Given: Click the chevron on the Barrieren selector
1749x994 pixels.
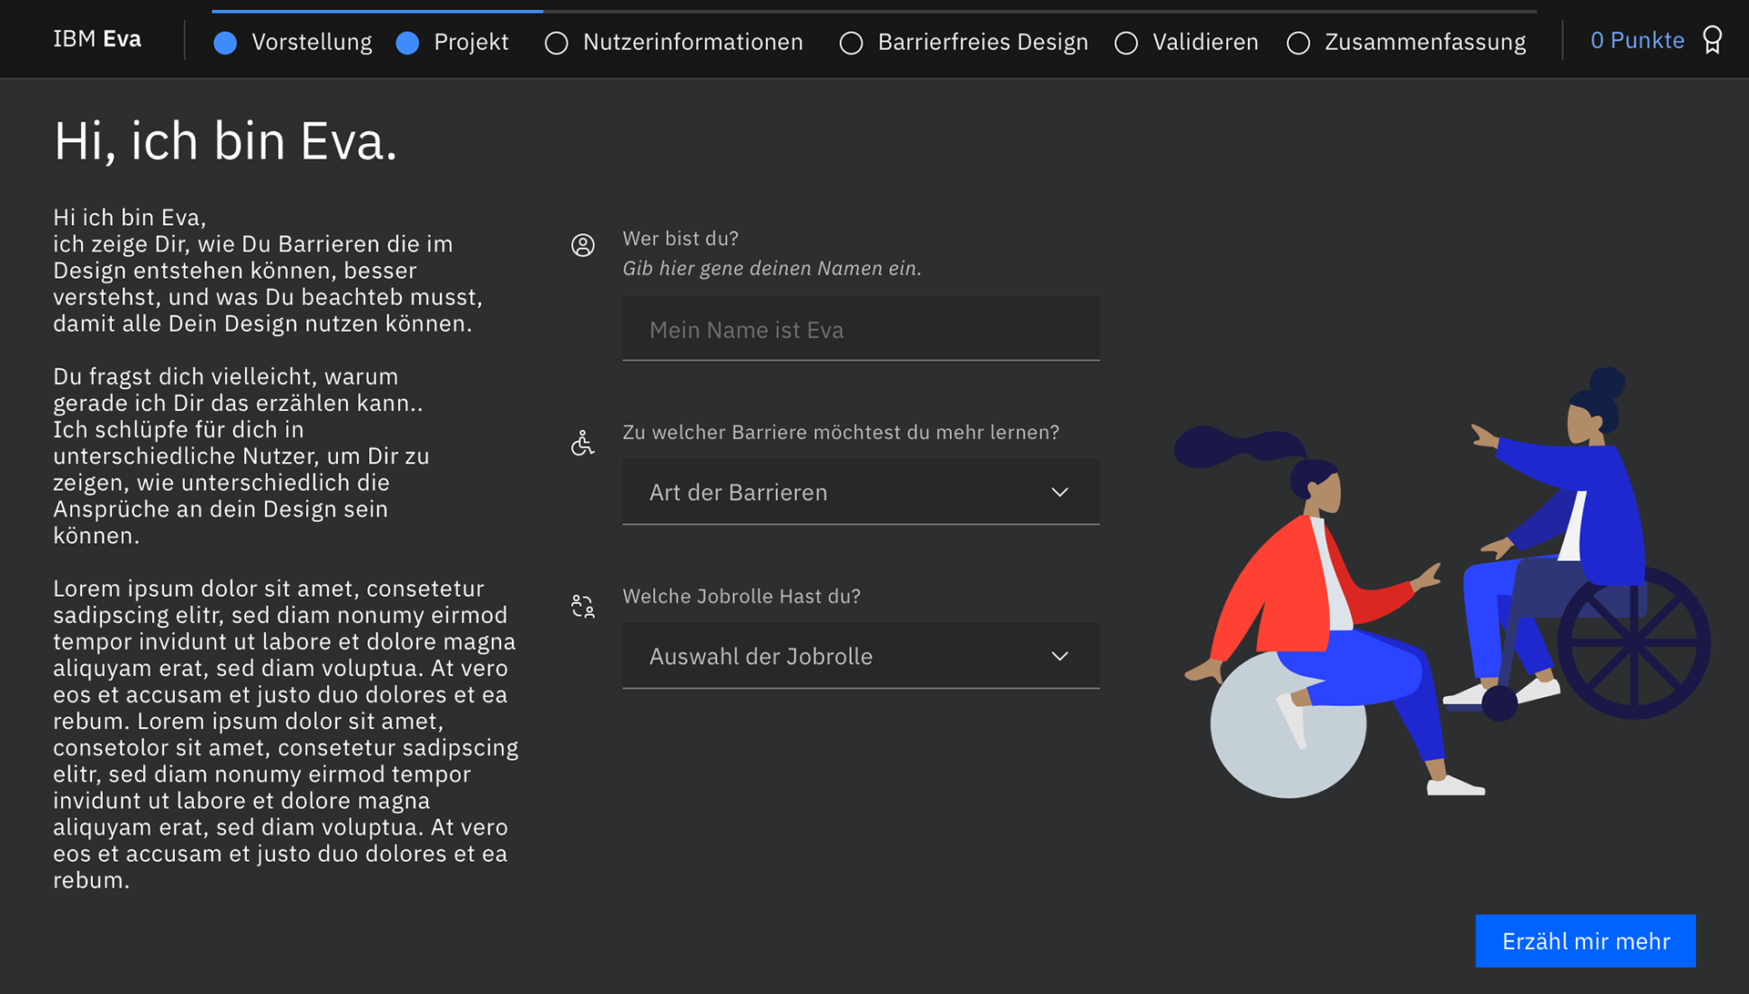Looking at the screenshot, I should pos(1059,492).
